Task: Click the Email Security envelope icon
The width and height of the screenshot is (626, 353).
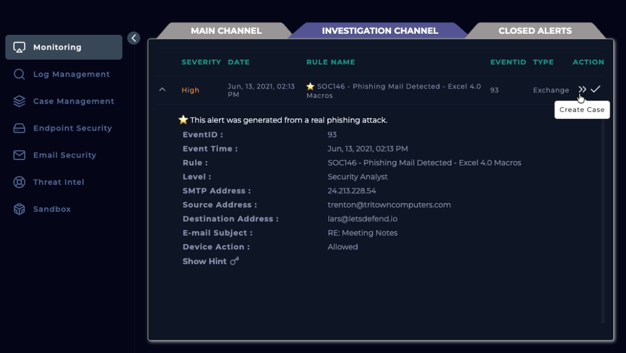Action: 19,155
